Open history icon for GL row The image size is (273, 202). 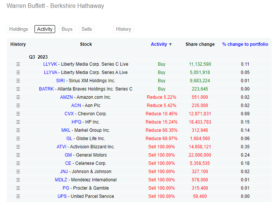18,139
